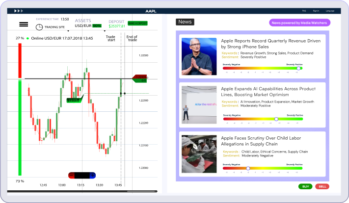Click the AI keynote stage thumbnail

[199, 105]
